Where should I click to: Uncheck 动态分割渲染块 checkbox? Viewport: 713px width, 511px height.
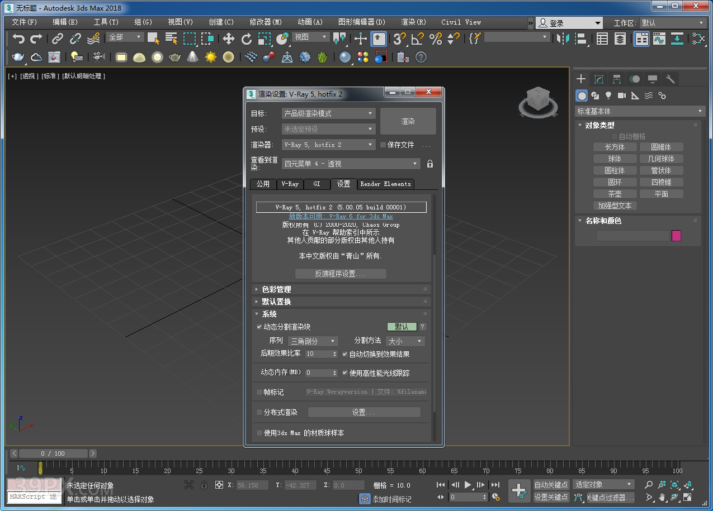pos(259,327)
